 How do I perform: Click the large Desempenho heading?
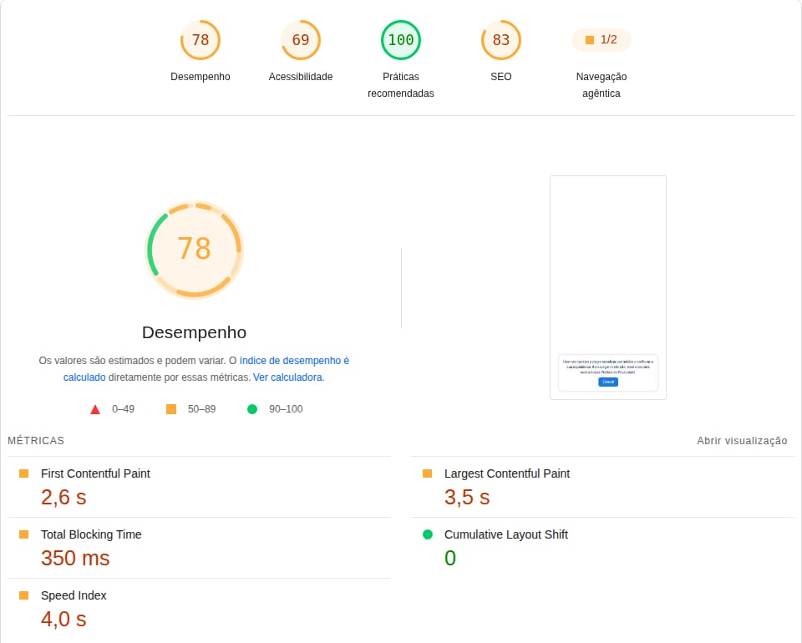195,332
